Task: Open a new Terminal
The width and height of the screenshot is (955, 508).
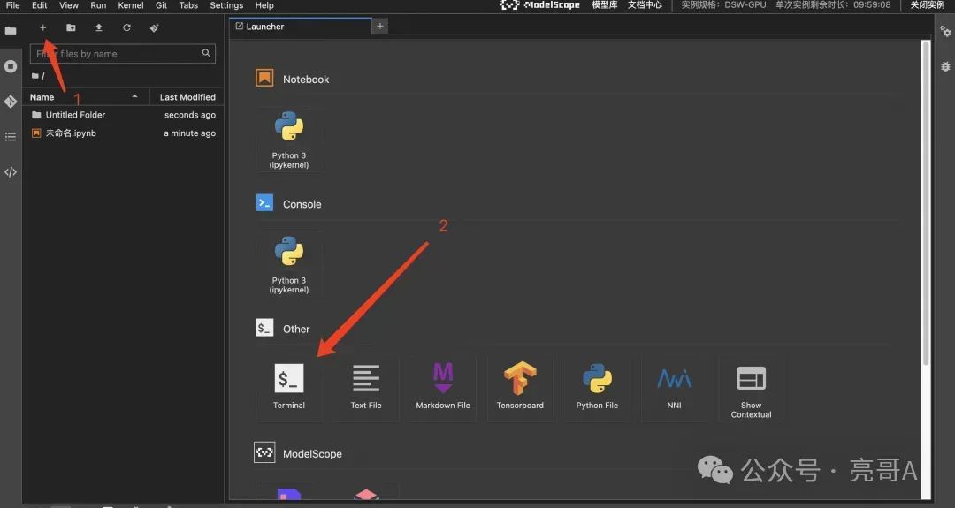Action: (x=288, y=388)
